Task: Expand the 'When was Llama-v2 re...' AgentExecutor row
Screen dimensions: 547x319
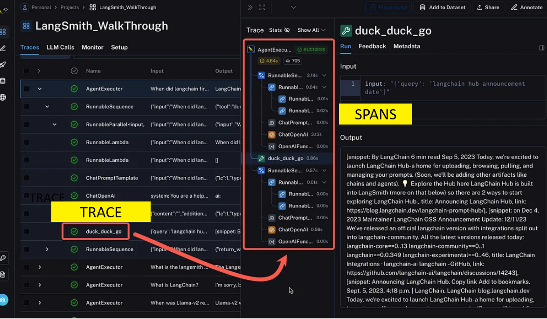Action: (x=40, y=303)
